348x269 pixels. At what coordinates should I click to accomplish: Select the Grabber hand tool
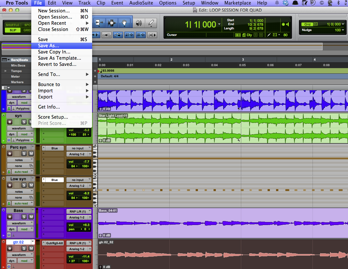coord(124,22)
